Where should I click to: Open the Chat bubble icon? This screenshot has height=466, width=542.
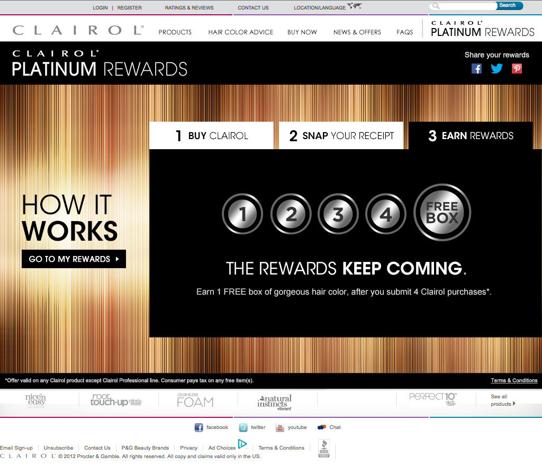[322, 427]
